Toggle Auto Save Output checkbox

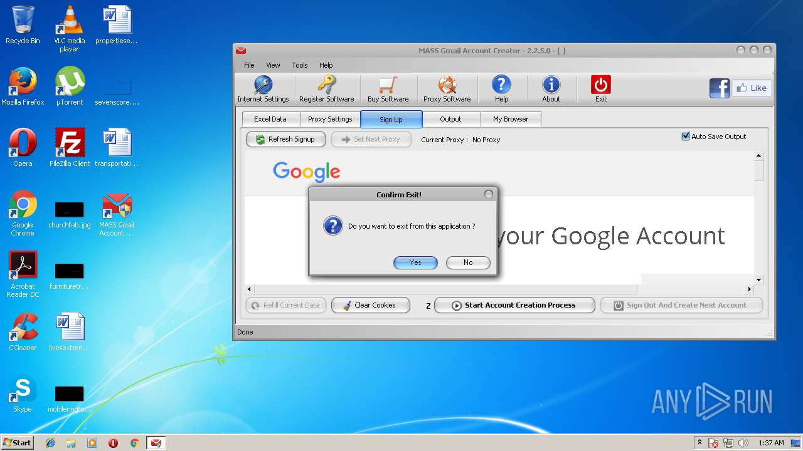[x=686, y=137]
